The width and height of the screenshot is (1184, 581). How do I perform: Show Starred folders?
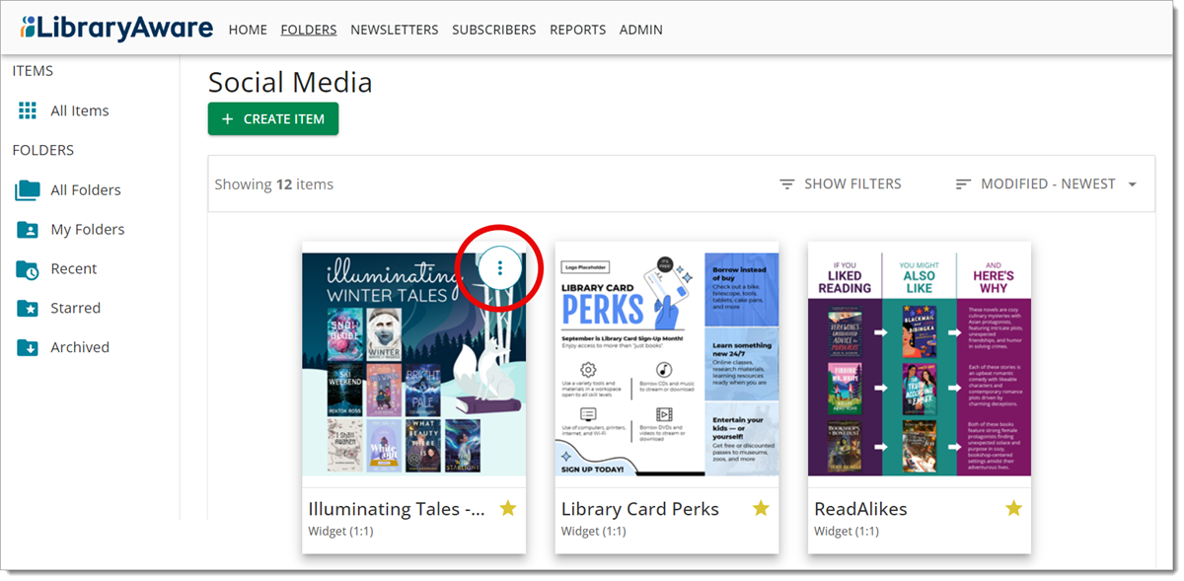pos(76,308)
